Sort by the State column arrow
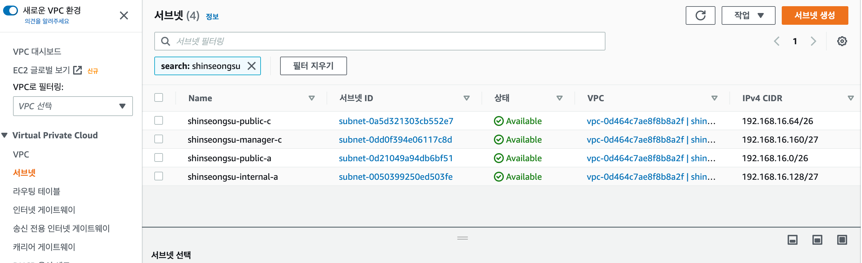Screen dimensions: 862x263 [x=559, y=98]
